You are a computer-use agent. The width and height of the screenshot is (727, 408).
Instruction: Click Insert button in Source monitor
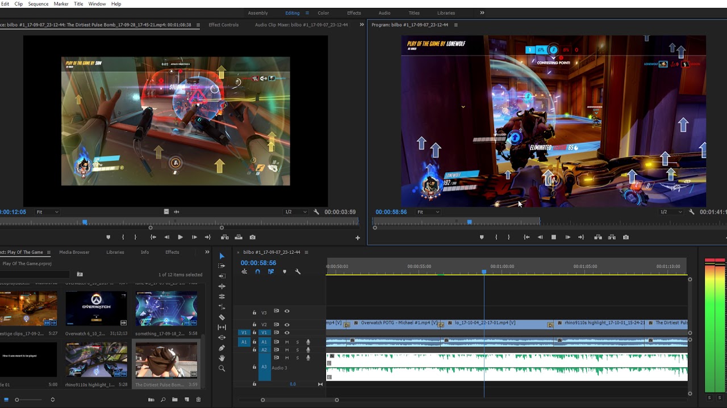[225, 237]
